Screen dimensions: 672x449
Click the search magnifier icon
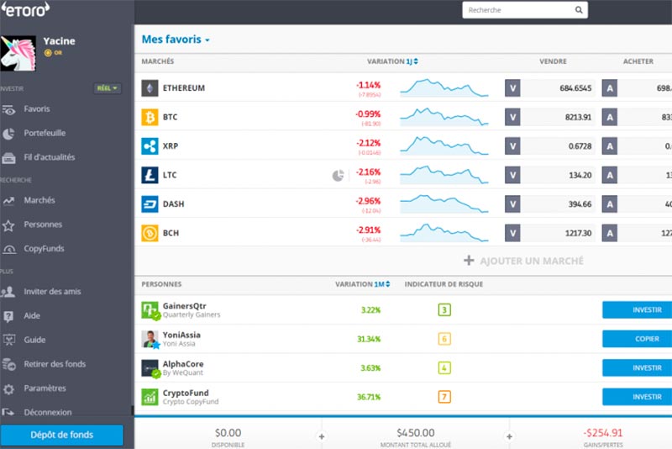579,10
